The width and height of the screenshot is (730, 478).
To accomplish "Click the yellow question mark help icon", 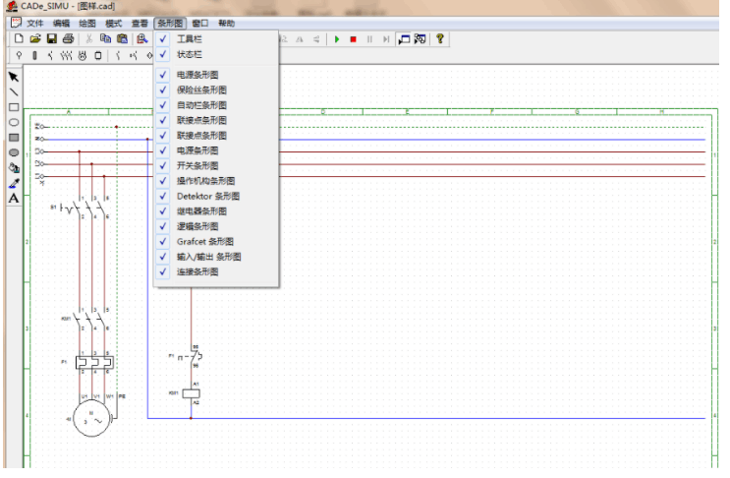I will [x=440, y=39].
